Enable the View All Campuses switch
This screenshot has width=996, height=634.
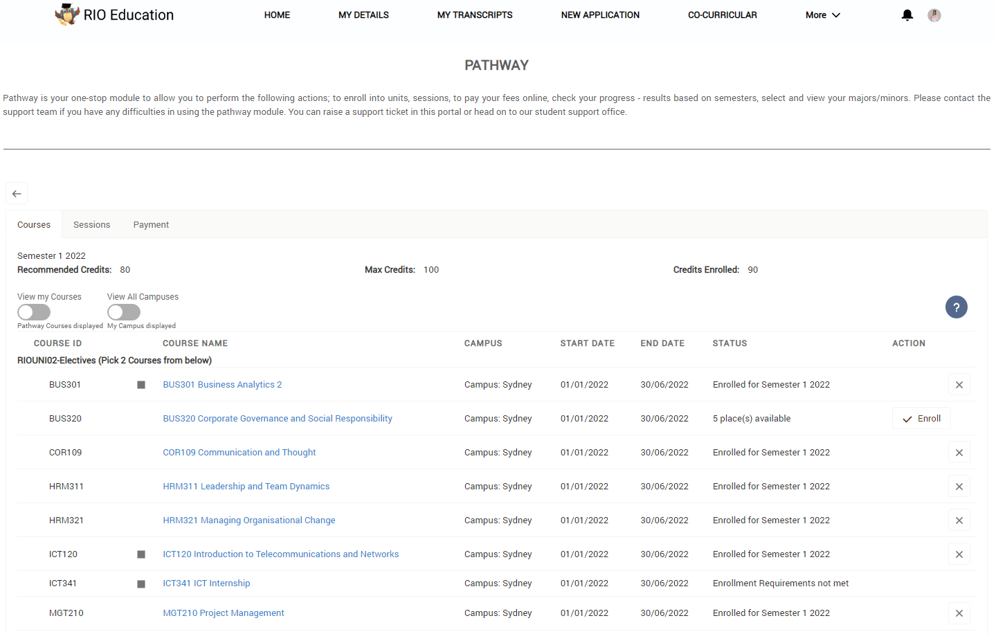coord(124,312)
